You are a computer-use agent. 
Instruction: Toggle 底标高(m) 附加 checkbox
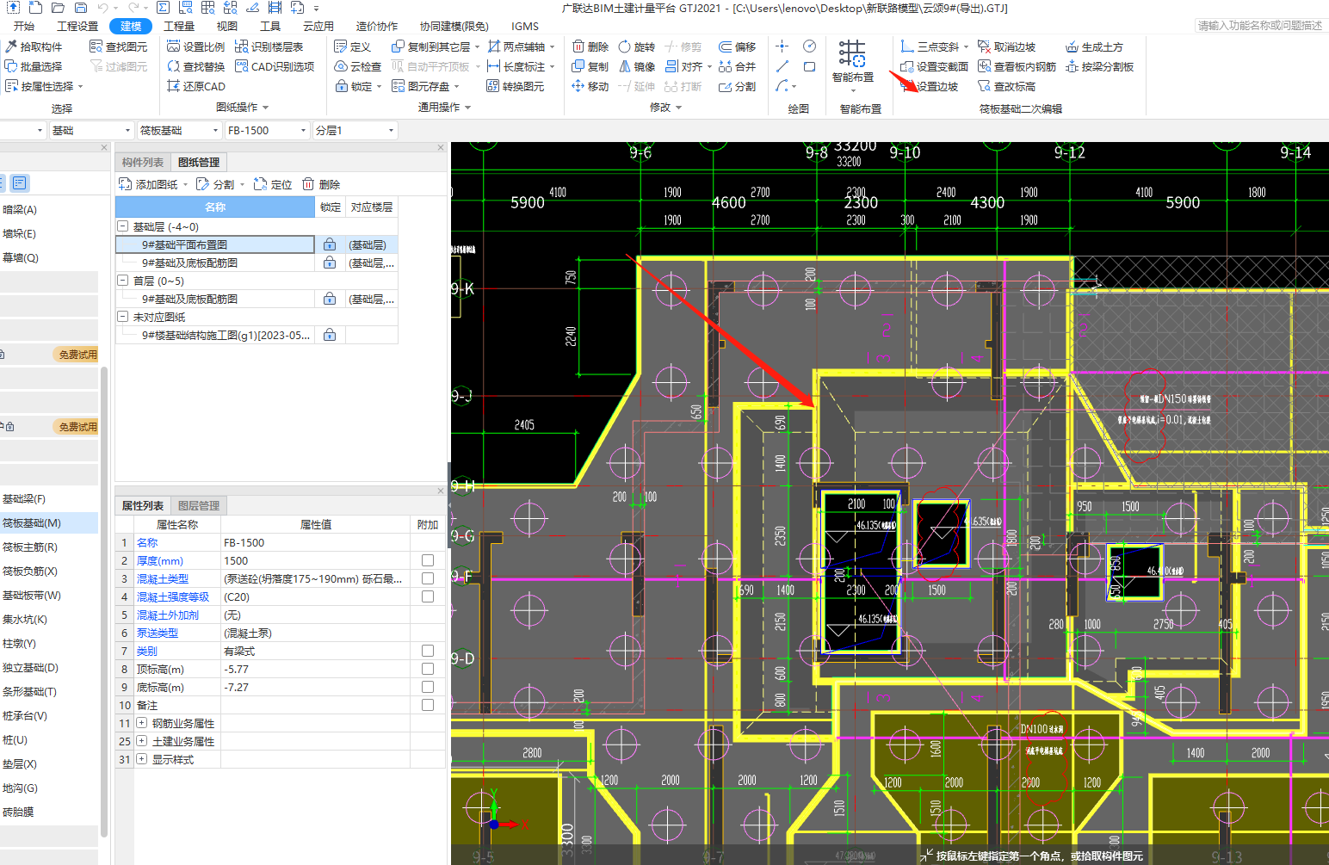pyautogui.click(x=428, y=687)
